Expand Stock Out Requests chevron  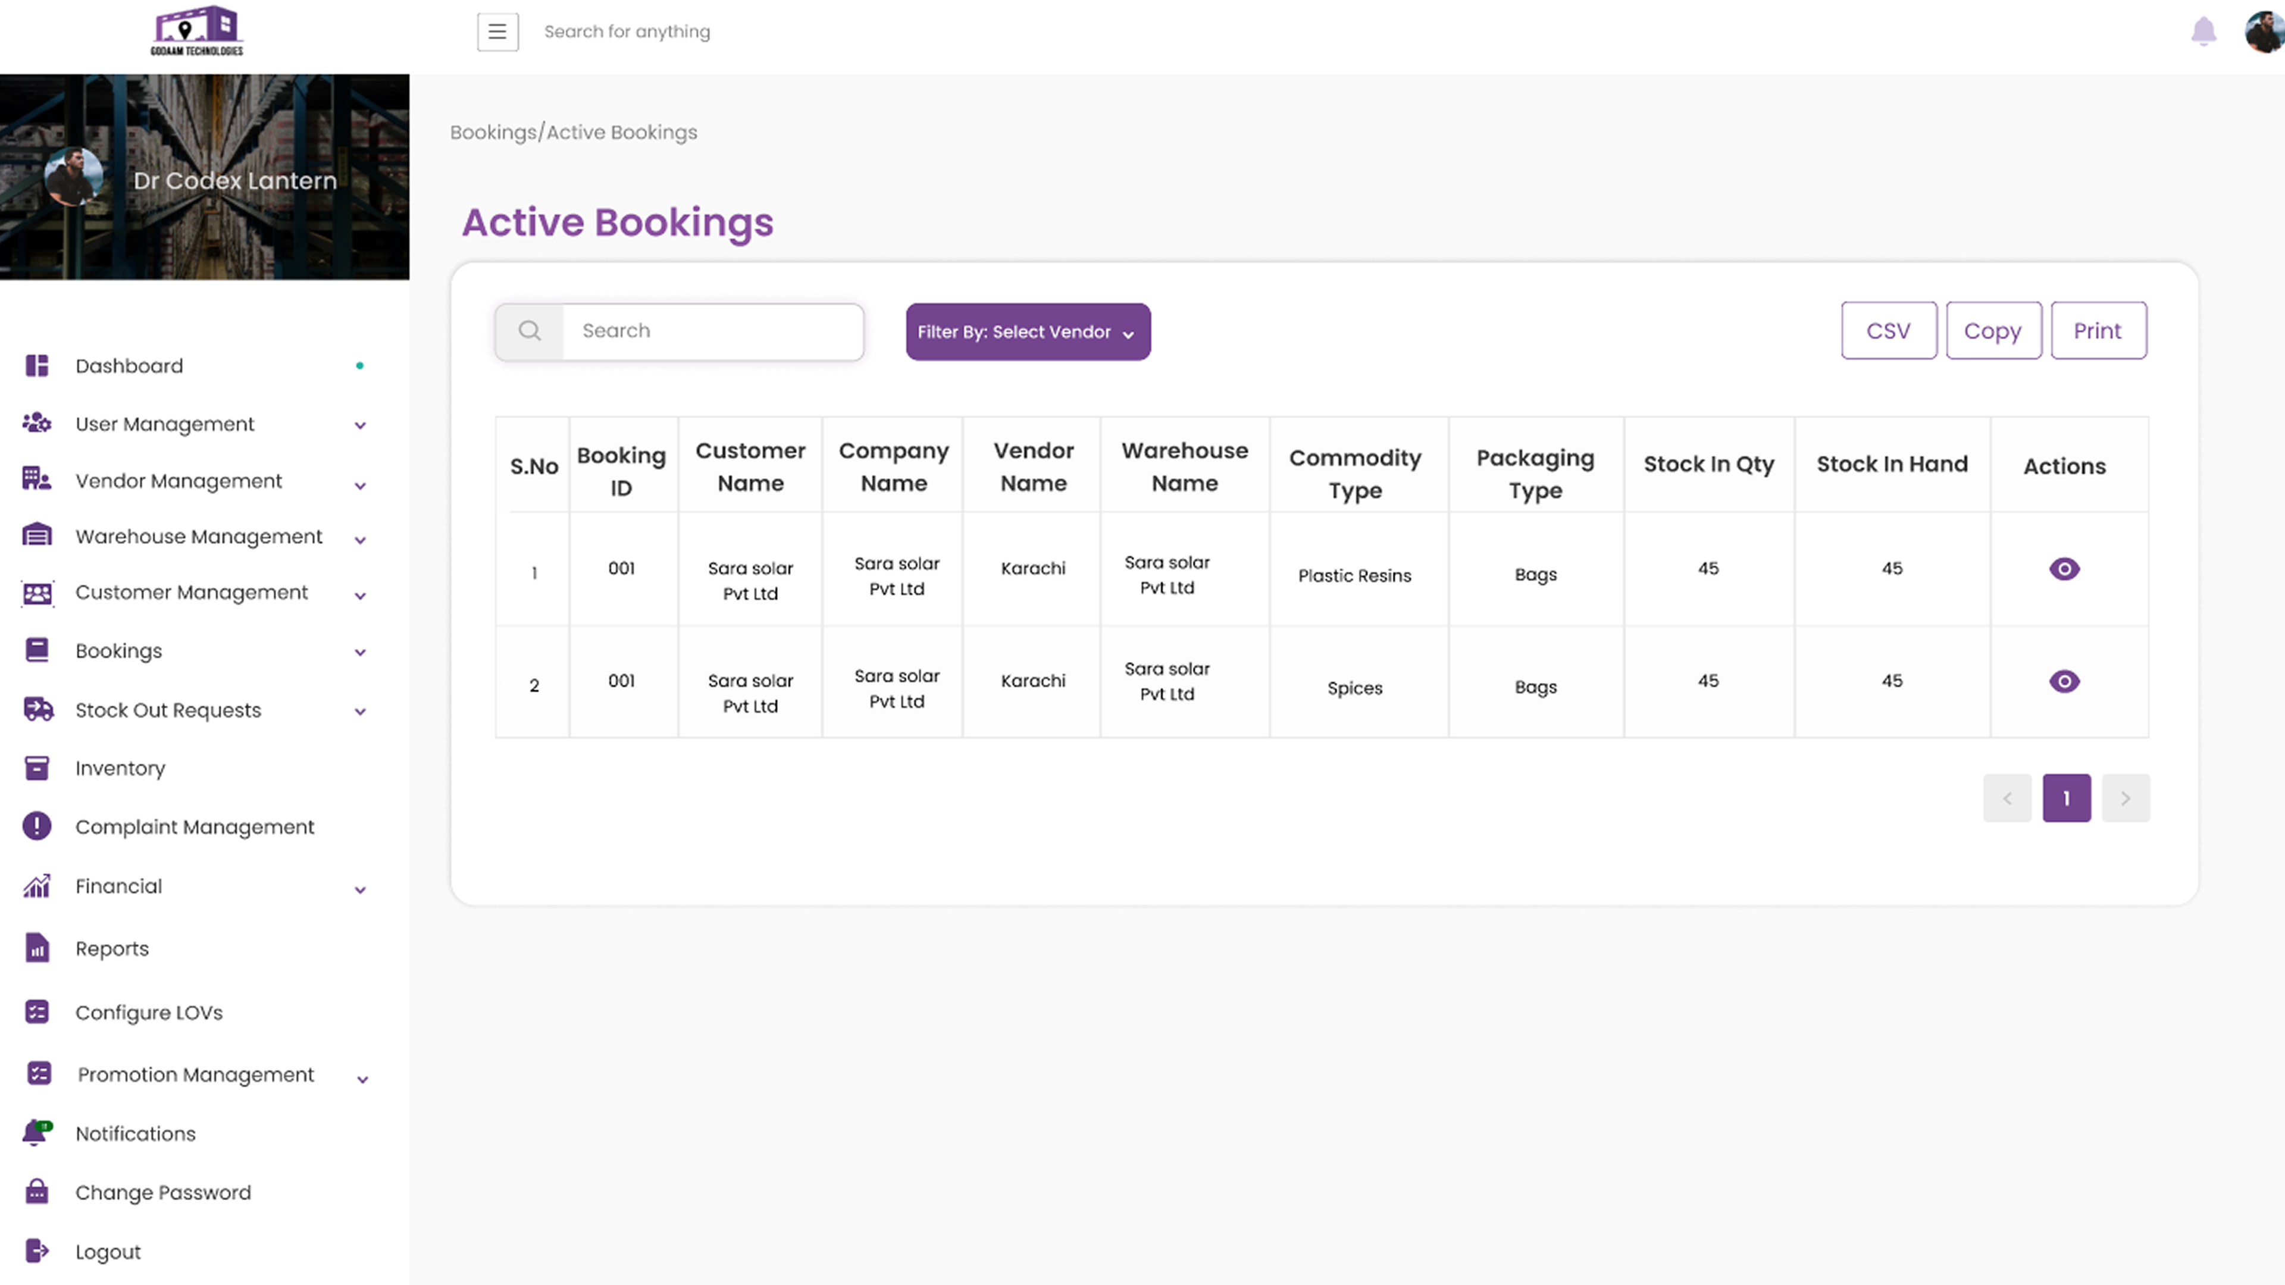(x=360, y=712)
